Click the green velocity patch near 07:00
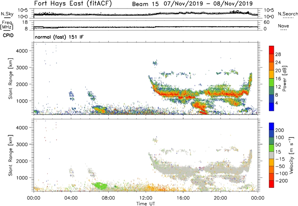The image size is (298, 206). [x=99, y=186]
